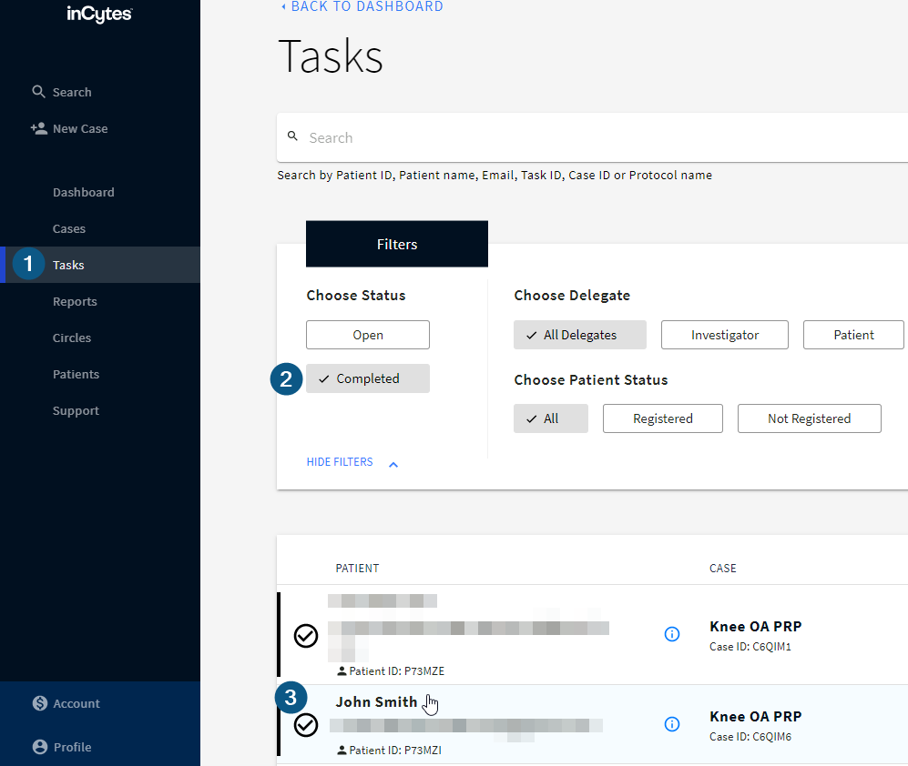The width and height of the screenshot is (908, 766).
Task: Click completed checkmark icon for patient P73MZE
Action: (306, 636)
